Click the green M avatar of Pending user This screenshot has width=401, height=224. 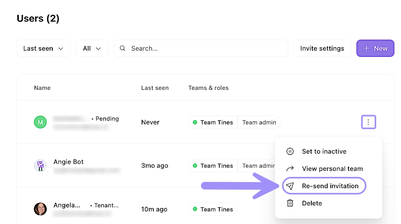pos(40,122)
